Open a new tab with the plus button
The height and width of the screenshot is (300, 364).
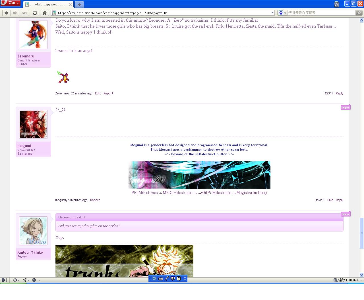point(79,4)
